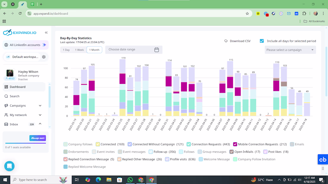
Task: Open WhatsApp from the taskbar
Action: 130,180
